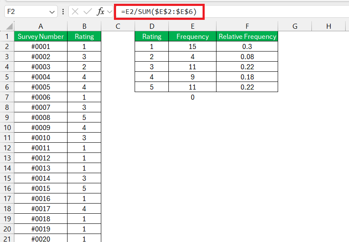Image resolution: width=349 pixels, height=242 pixels.
Task: Click frequency value 9 in column E
Action: [192, 77]
